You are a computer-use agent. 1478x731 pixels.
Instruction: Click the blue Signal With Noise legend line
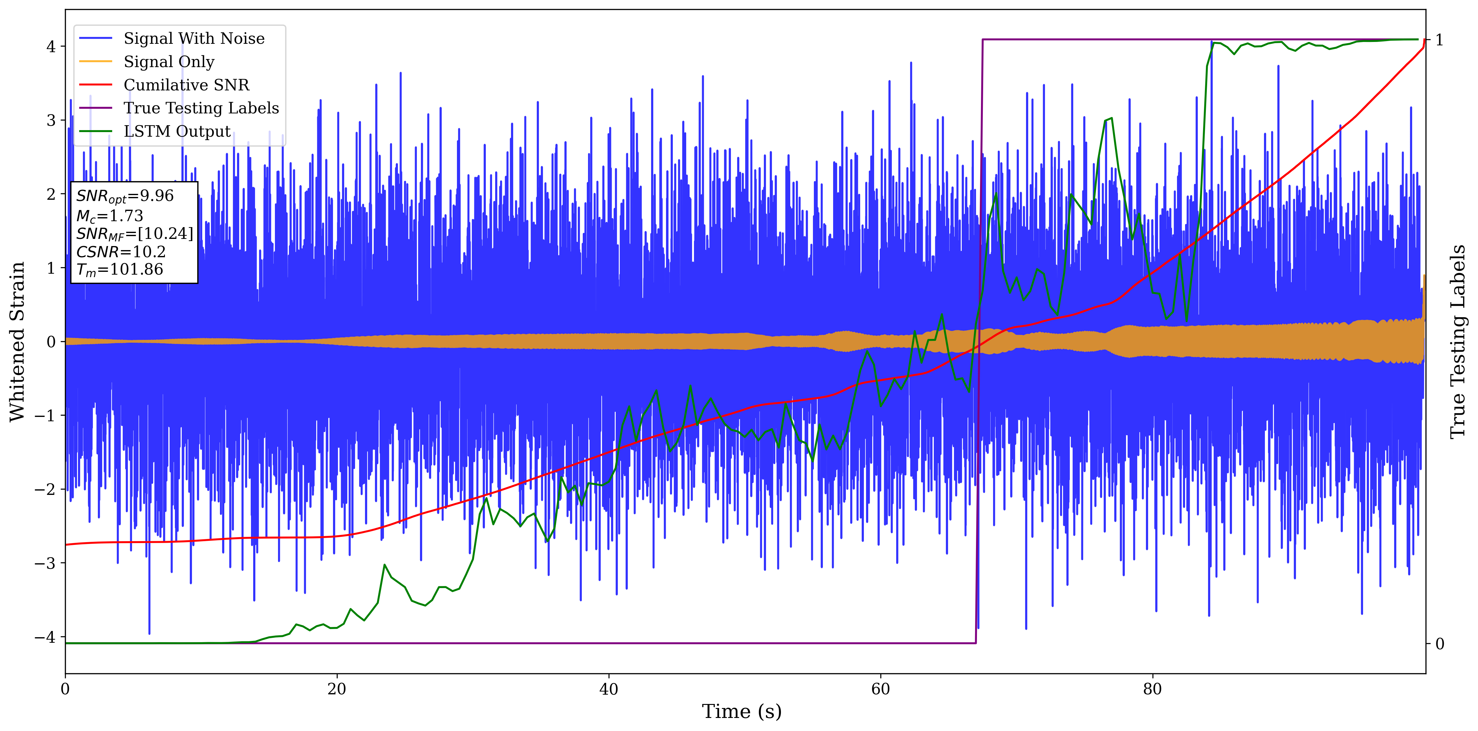(95, 39)
